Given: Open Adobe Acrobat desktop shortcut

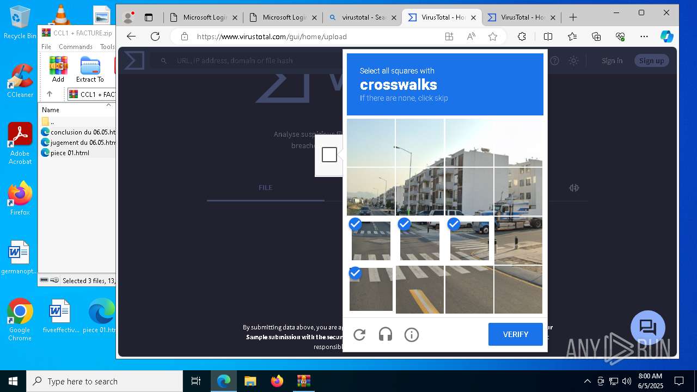Looking at the screenshot, I should 20,144.
